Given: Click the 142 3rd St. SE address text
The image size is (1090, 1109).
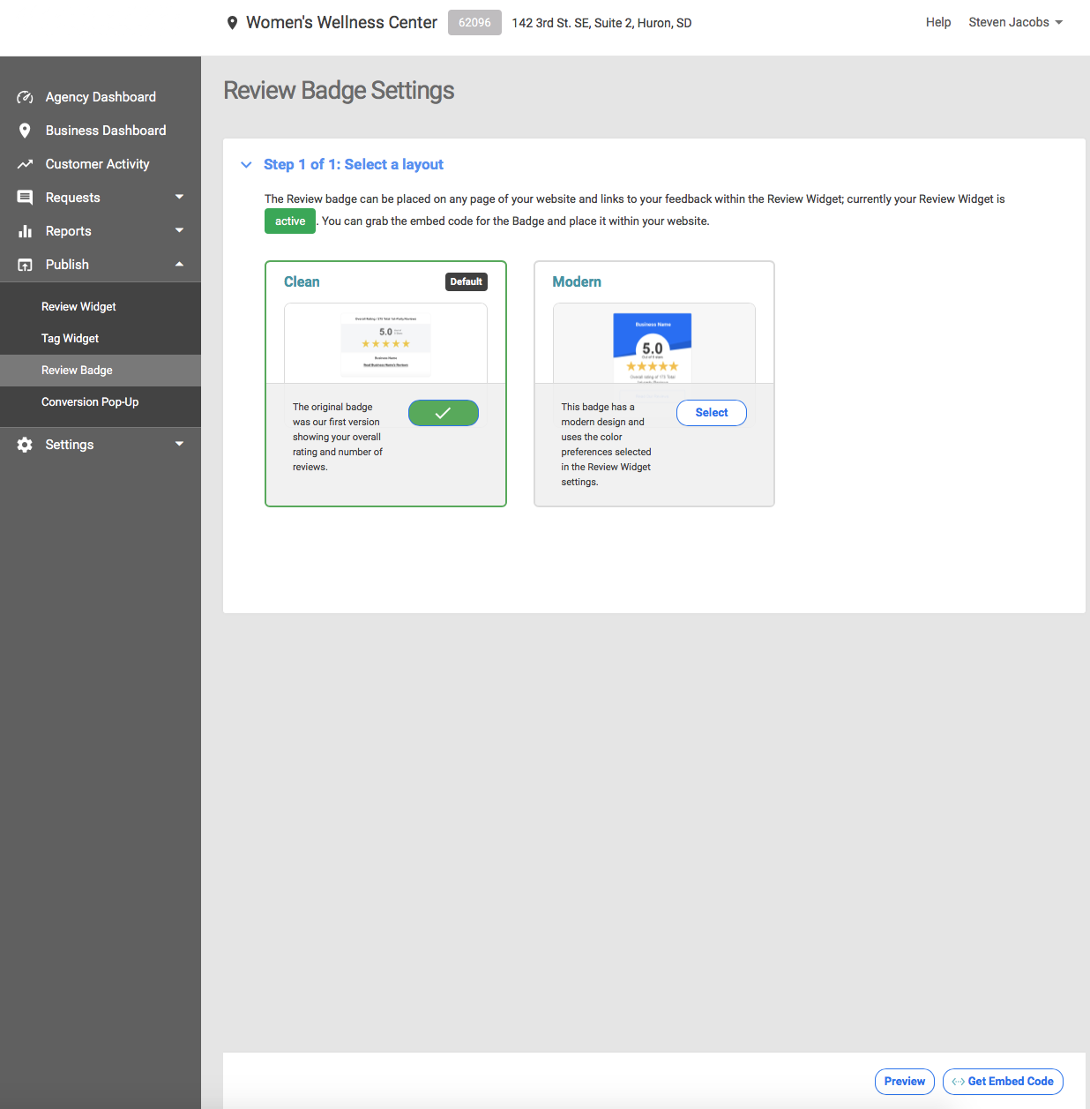Looking at the screenshot, I should 601,23.
